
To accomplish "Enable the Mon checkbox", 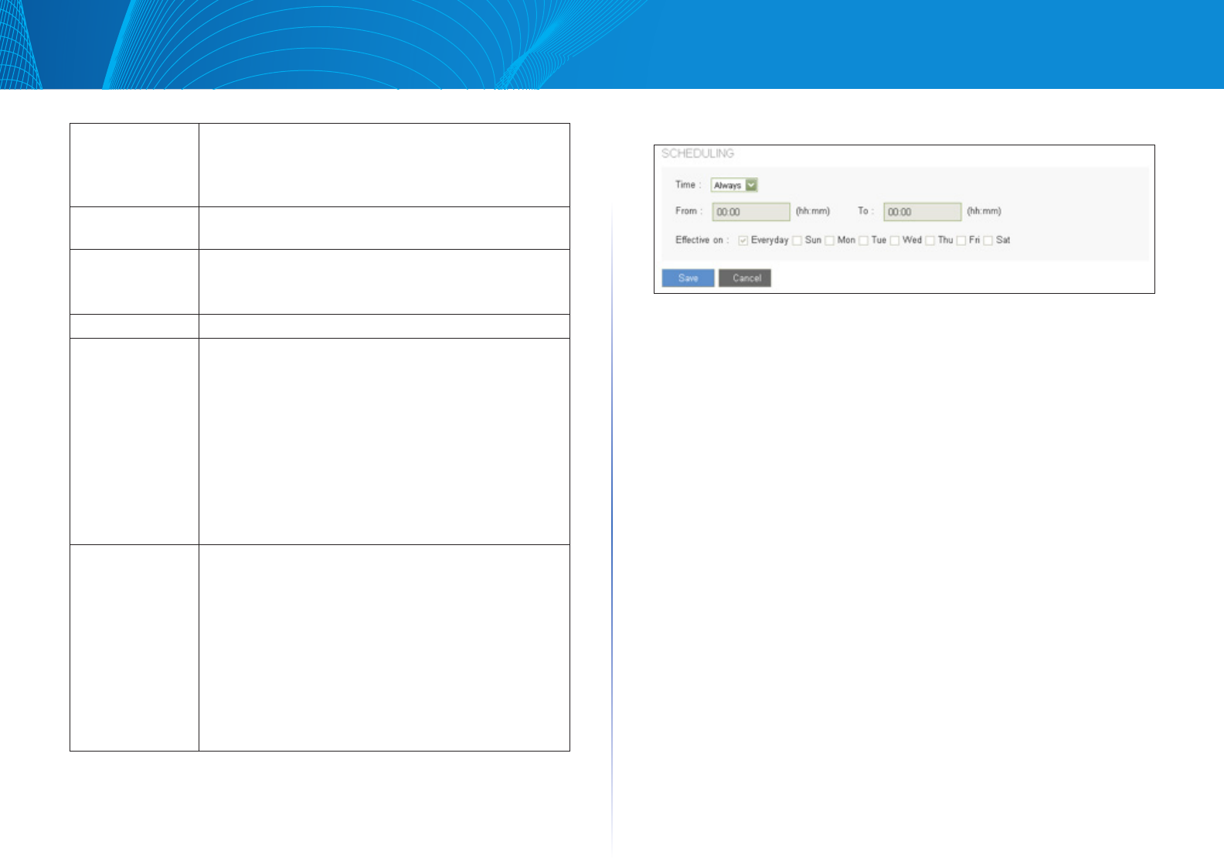I will 829,240.
